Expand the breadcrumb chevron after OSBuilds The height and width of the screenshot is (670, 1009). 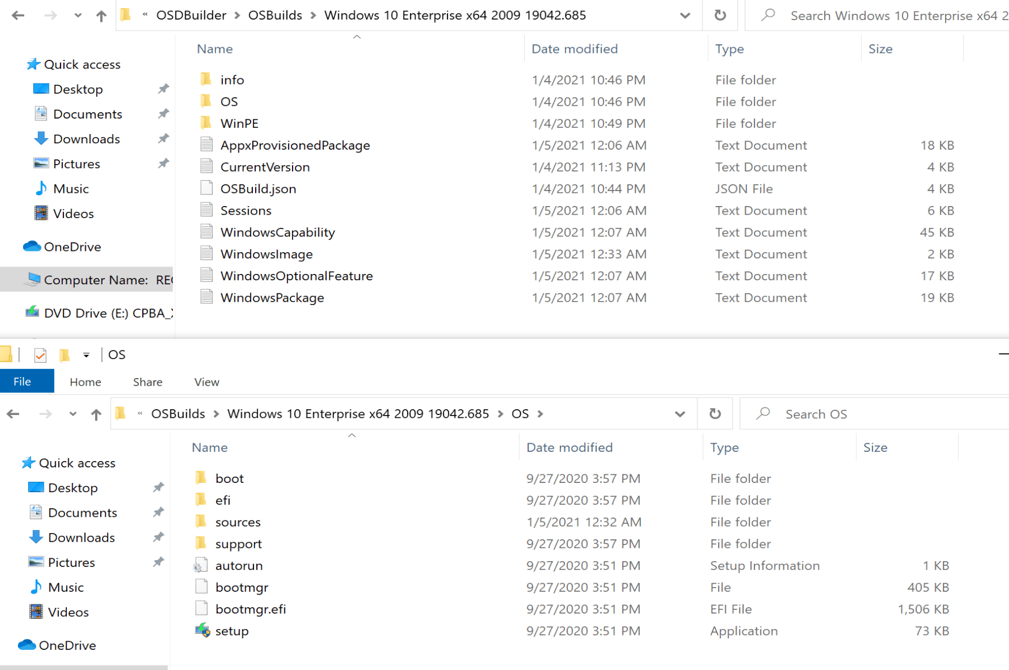click(215, 413)
